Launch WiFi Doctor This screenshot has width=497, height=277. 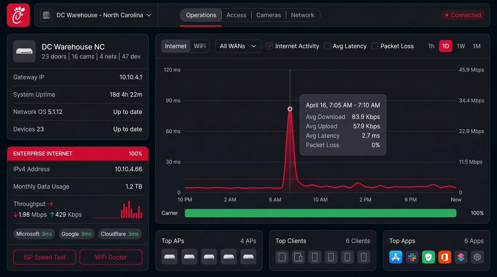[x=111, y=257]
